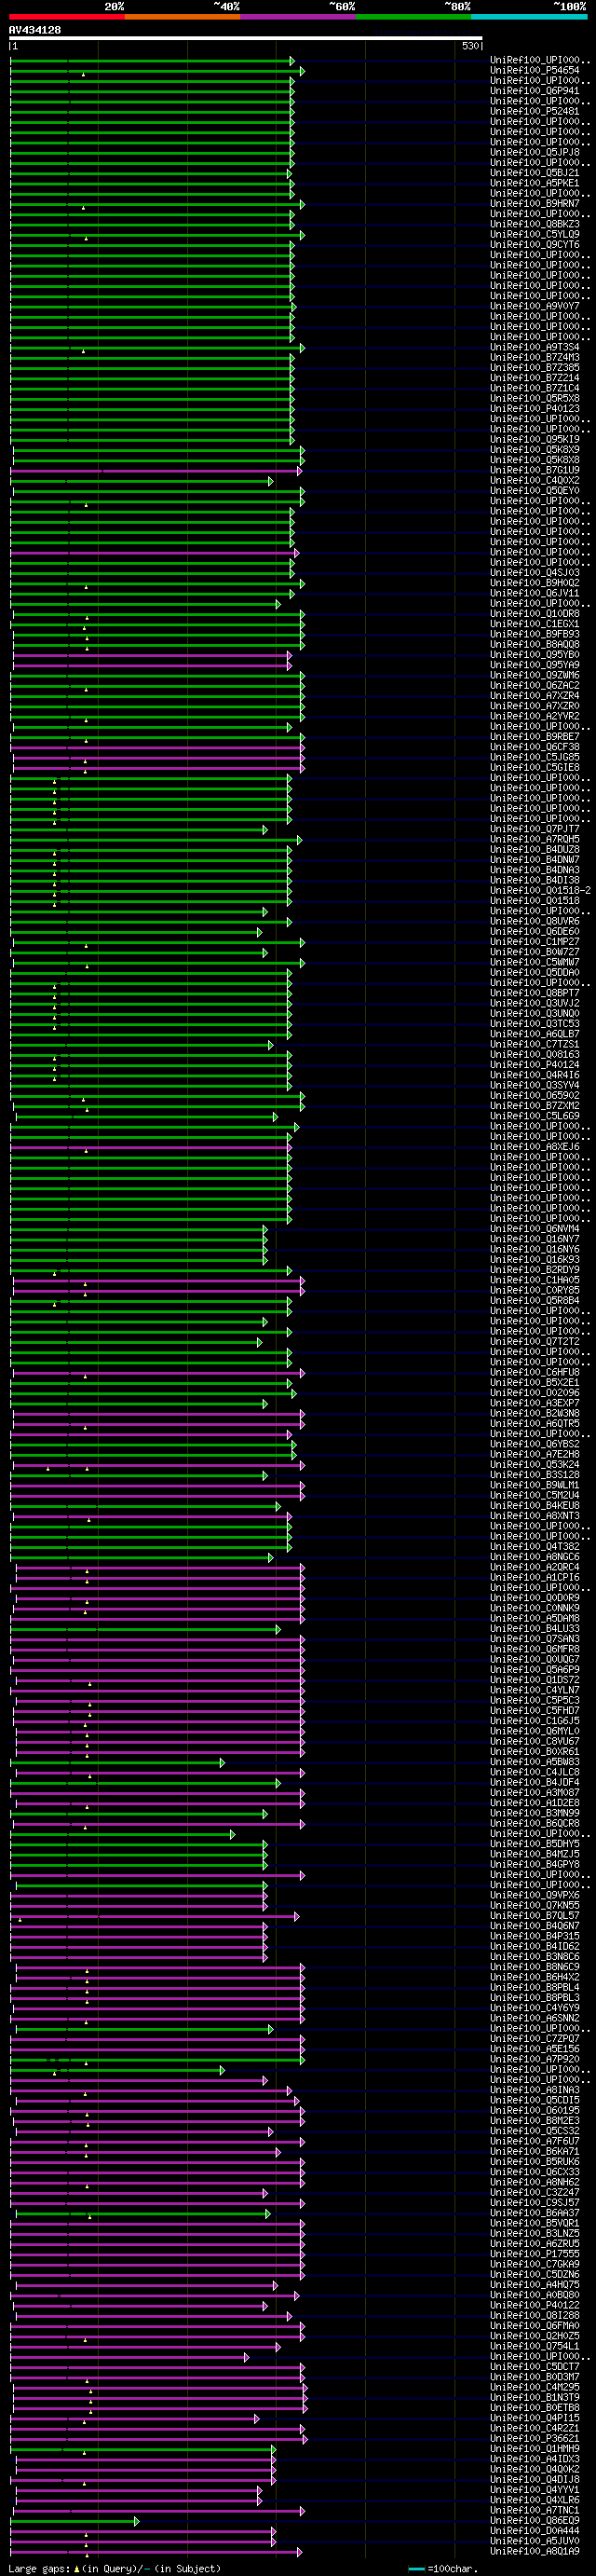Select the UniRef100_B7G1U9 label

point(535,470)
